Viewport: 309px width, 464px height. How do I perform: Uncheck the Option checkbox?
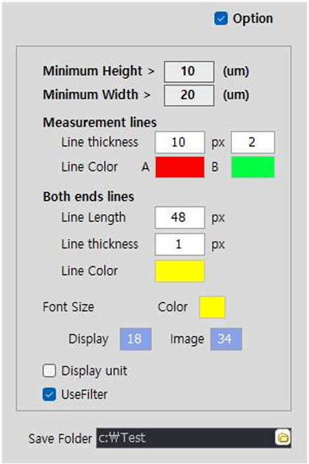pyautogui.click(x=221, y=18)
